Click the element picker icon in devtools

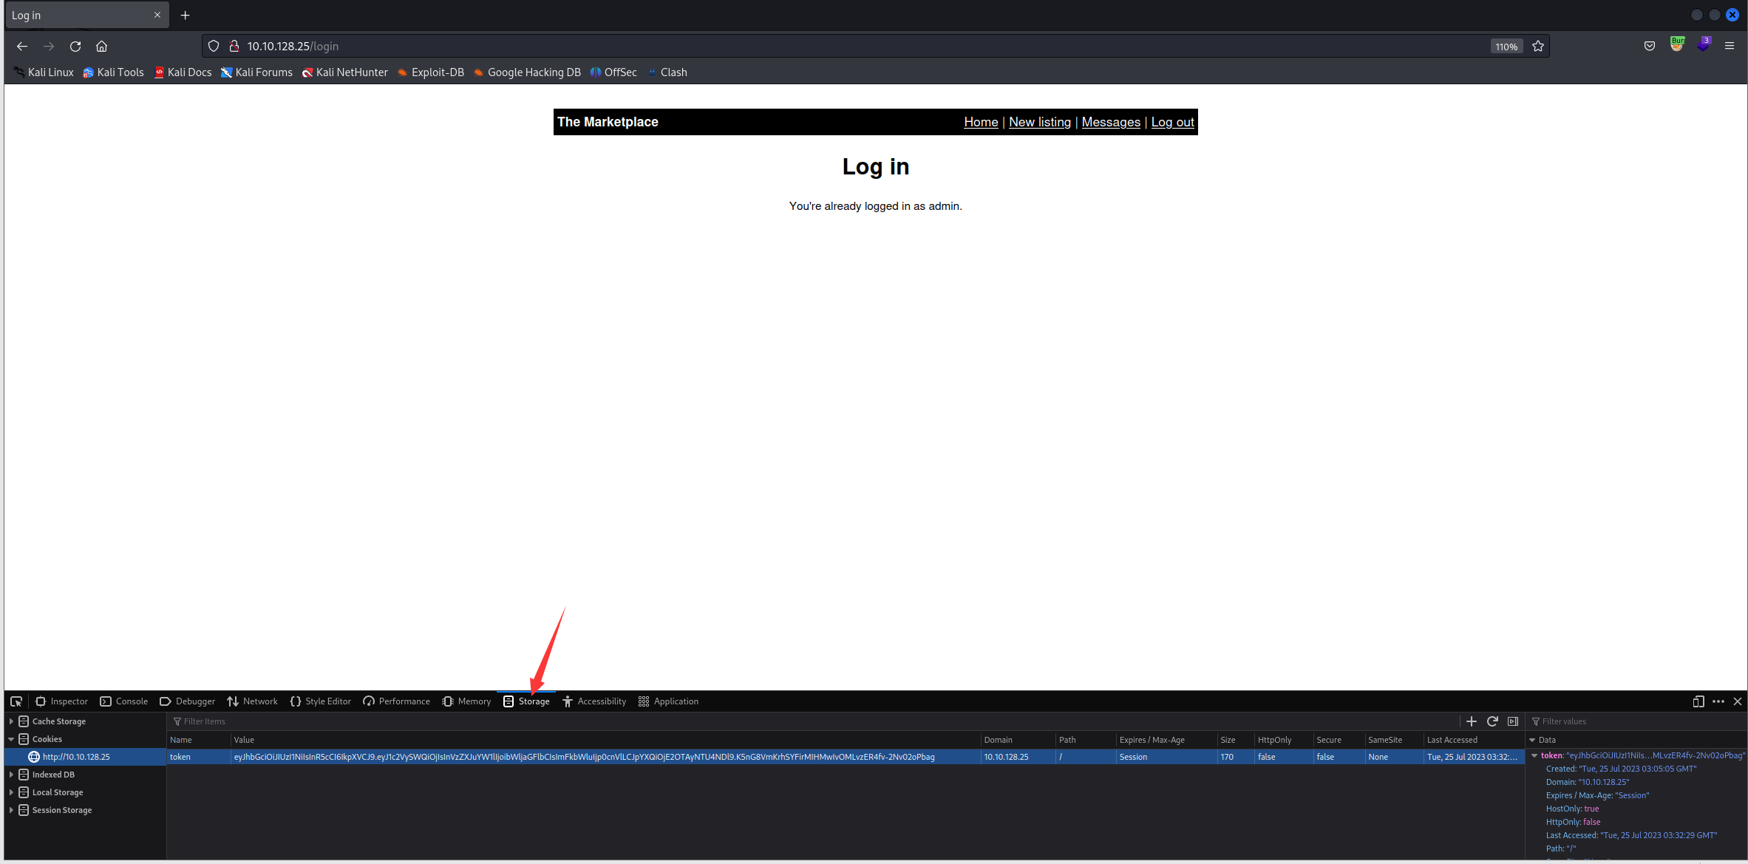(x=16, y=701)
